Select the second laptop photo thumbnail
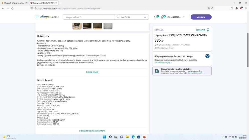 87,26
